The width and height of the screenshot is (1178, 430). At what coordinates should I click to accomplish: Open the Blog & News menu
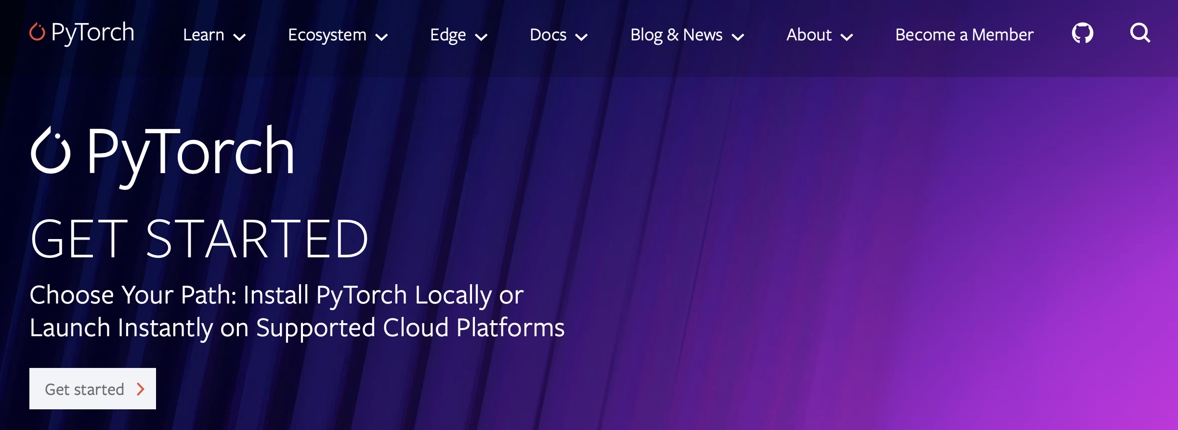677,35
